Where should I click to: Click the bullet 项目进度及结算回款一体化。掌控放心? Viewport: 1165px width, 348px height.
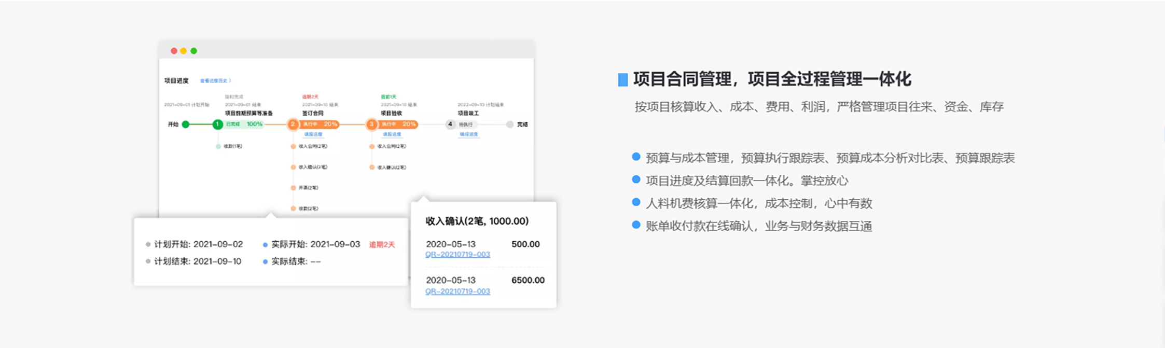coord(747,181)
